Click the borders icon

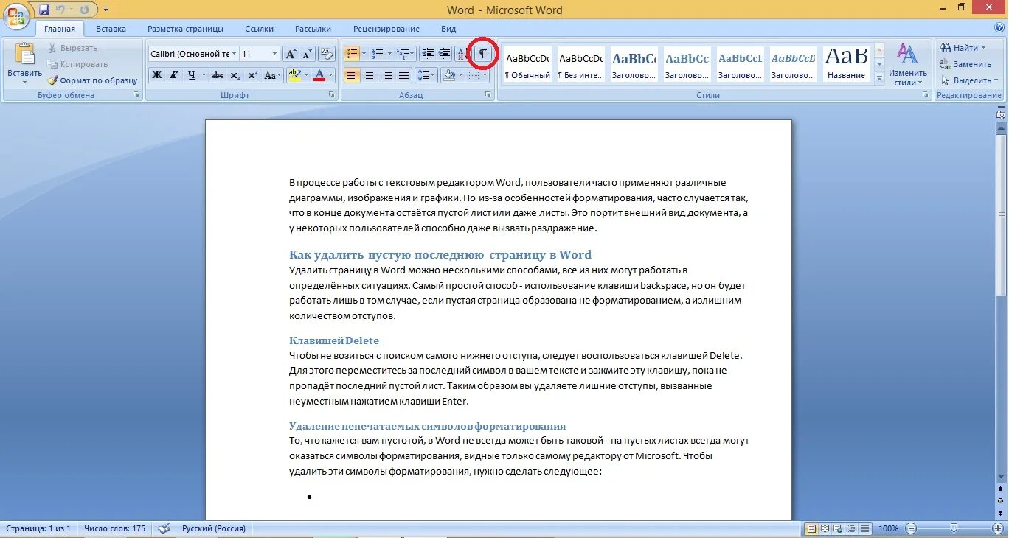pyautogui.click(x=474, y=75)
